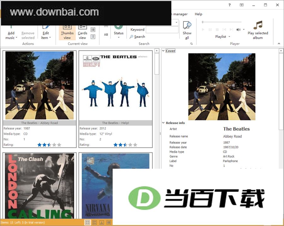
Task: Click the 'The Beatles - Abbey Road' caption
Action: [x=39, y=123]
